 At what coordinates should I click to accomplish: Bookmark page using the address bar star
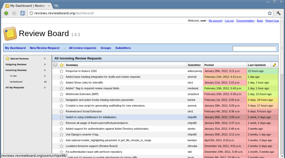click(x=269, y=13)
